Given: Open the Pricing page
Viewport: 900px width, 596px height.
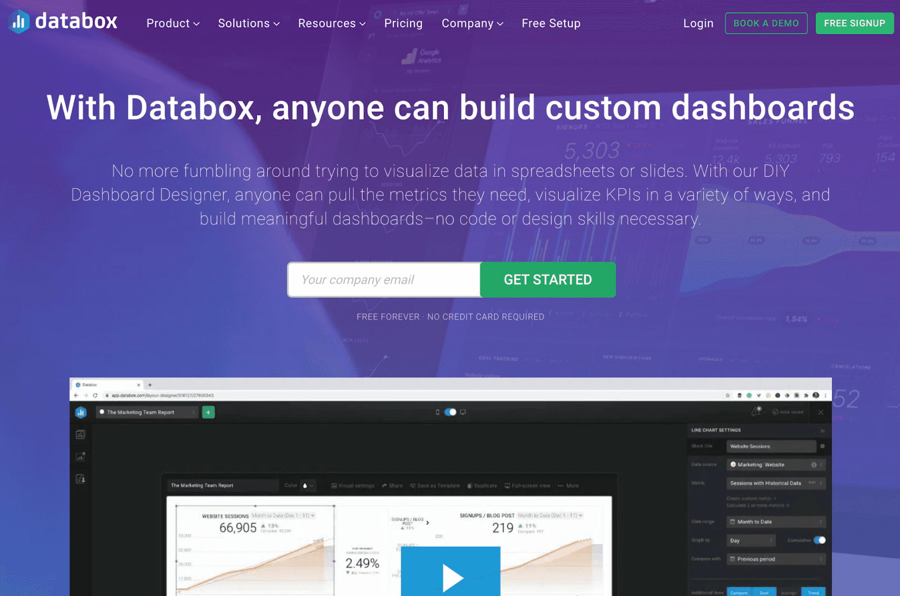Looking at the screenshot, I should point(403,24).
